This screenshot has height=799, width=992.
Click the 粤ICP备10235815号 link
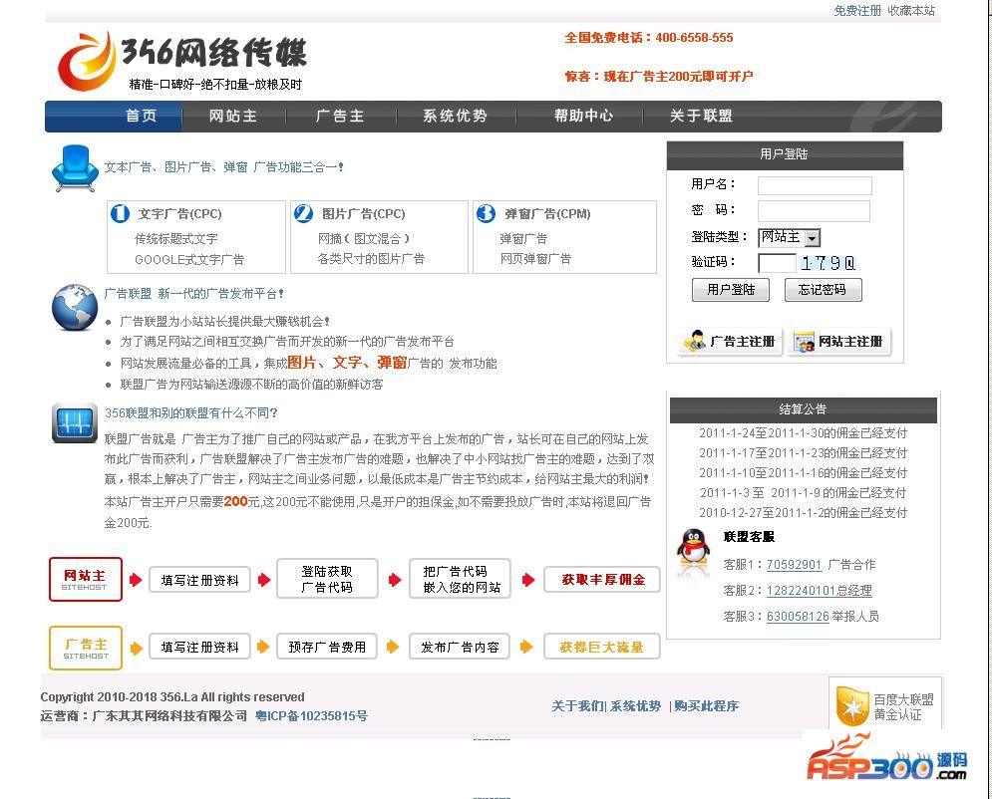pos(311,716)
